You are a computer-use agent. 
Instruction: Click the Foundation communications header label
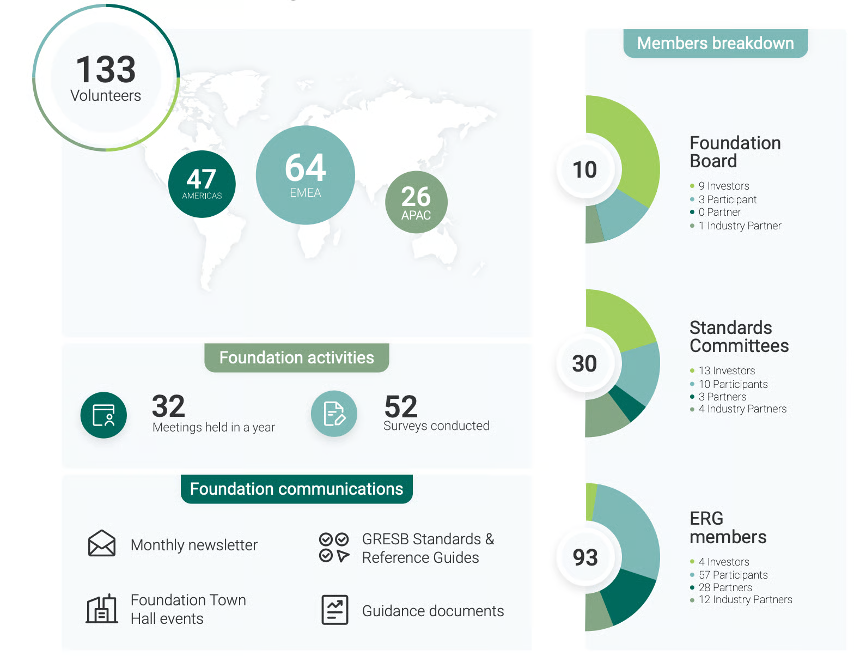click(296, 489)
